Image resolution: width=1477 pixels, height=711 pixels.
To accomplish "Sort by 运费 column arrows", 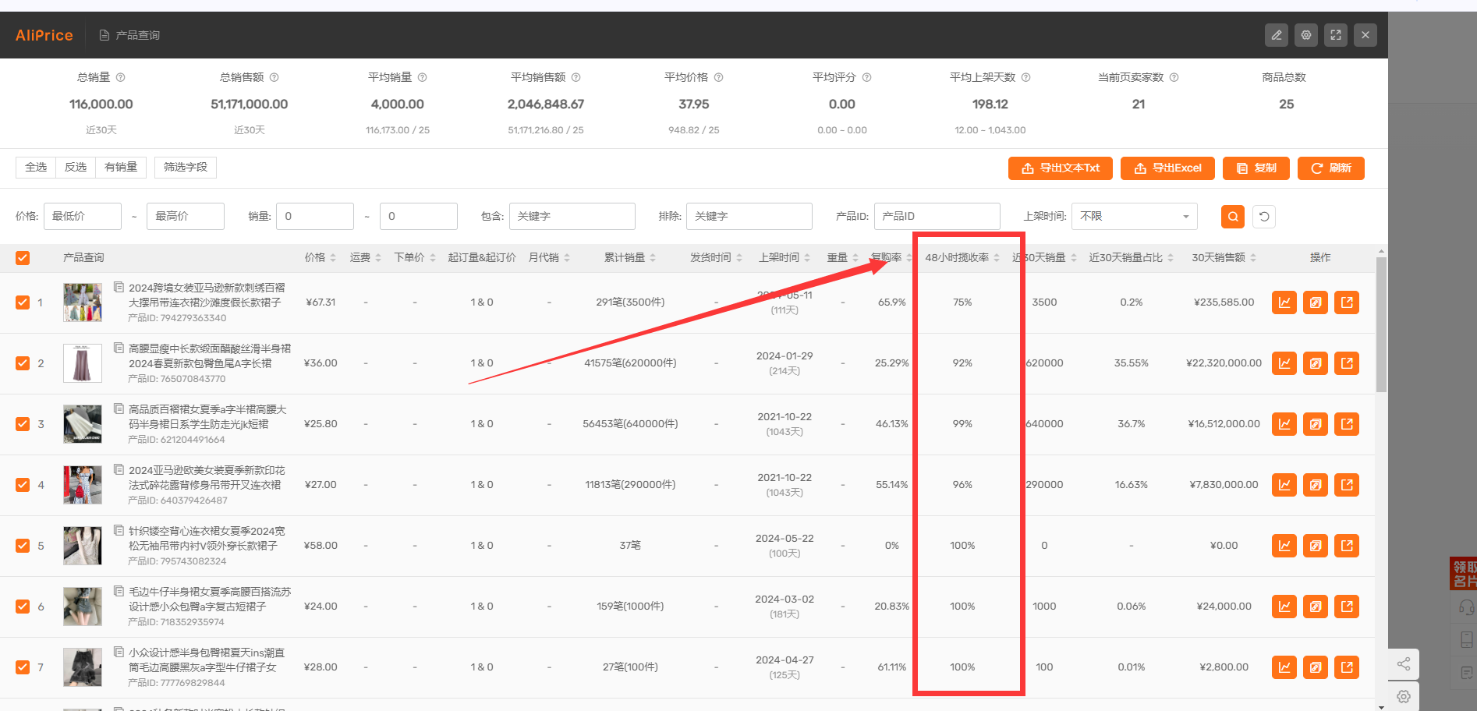I will 378,258.
